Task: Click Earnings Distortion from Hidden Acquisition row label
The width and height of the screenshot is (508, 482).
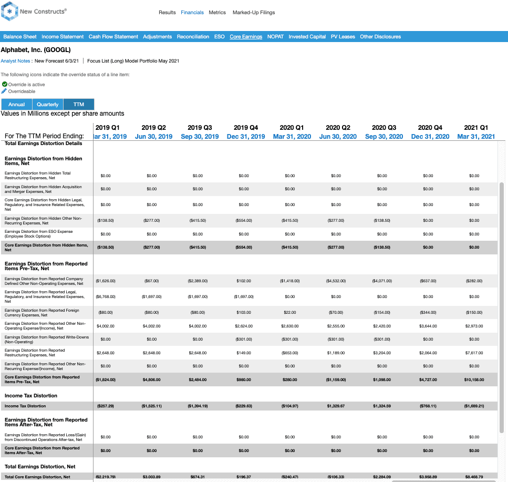Action: tap(43, 189)
